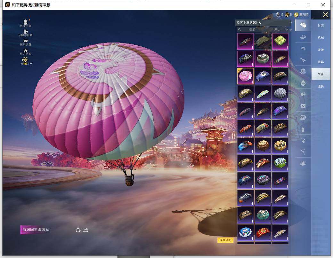Select the picture gallery category icon
The image size is (333, 258).
[303, 117]
